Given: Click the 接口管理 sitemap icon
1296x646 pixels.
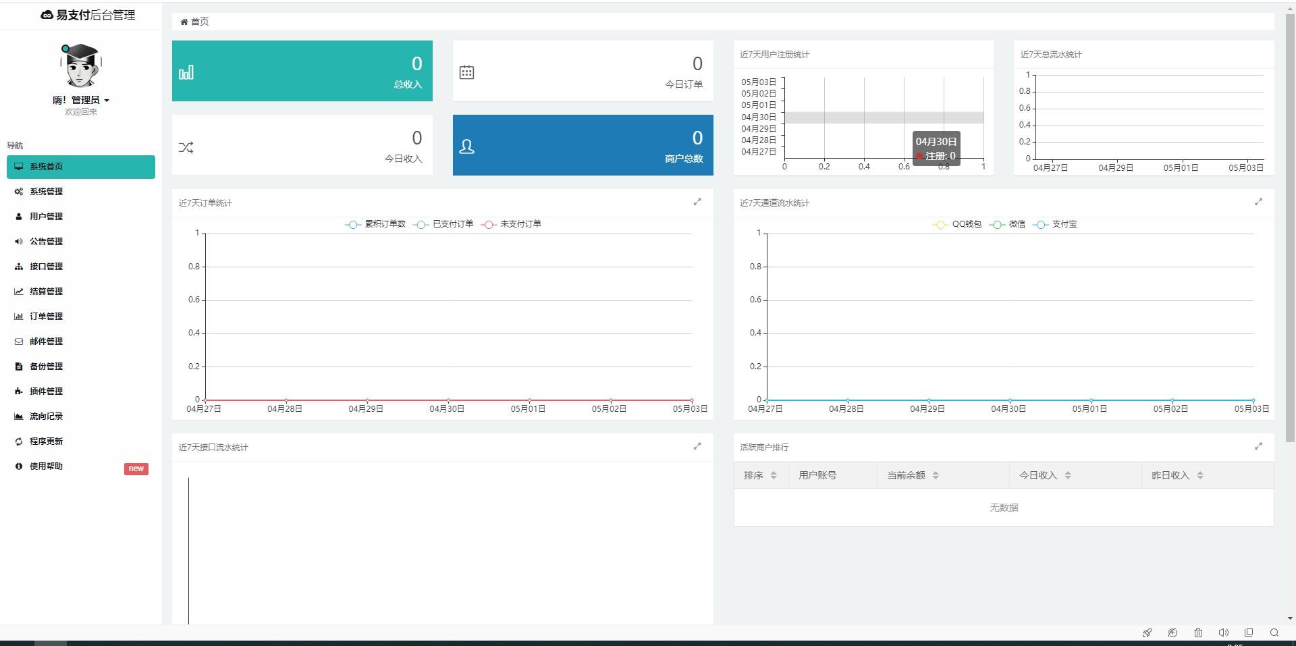Looking at the screenshot, I should pyautogui.click(x=18, y=267).
